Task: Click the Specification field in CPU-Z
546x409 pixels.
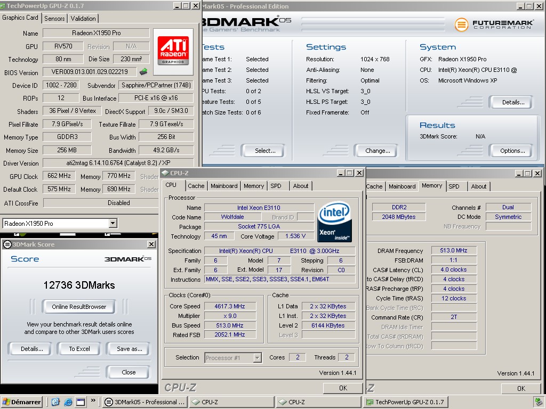Action: 279,251
